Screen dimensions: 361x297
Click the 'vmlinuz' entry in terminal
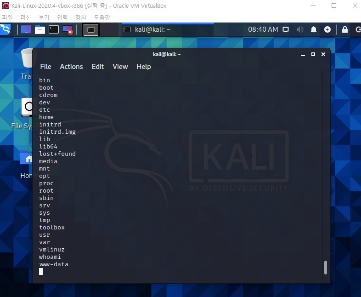[x=52, y=250]
